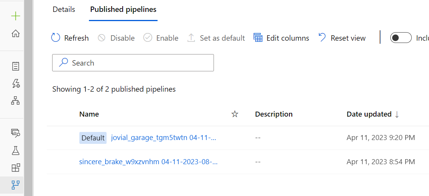Open the Data monitor icon in sidebar
Image resolution: width=429 pixels, height=196 pixels.
[16, 133]
